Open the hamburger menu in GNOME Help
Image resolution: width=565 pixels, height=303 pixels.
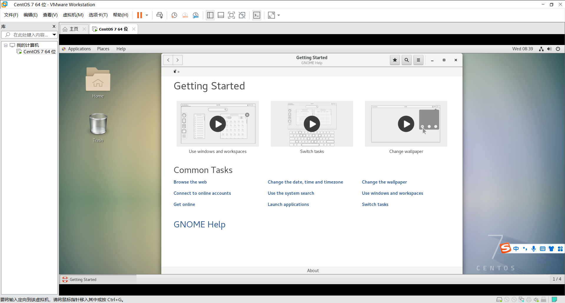pyautogui.click(x=418, y=60)
